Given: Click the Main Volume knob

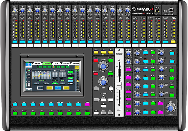Looking at the screenshot, I should click(170, 108).
